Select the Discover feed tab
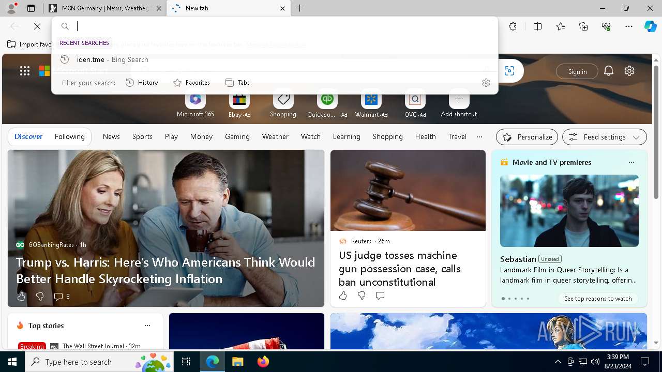The image size is (662, 372). point(28,137)
